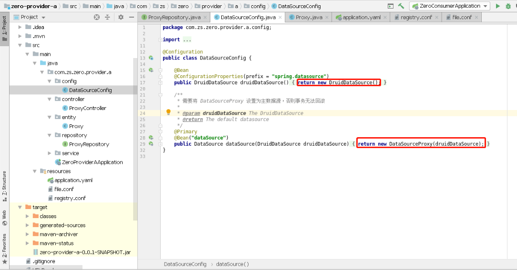This screenshot has height=270, width=517.
Task: Open the Project tool window side tab
Action: (4, 30)
